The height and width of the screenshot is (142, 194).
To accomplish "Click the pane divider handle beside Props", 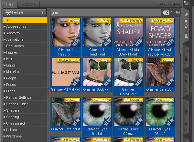I will tap(48, 91).
